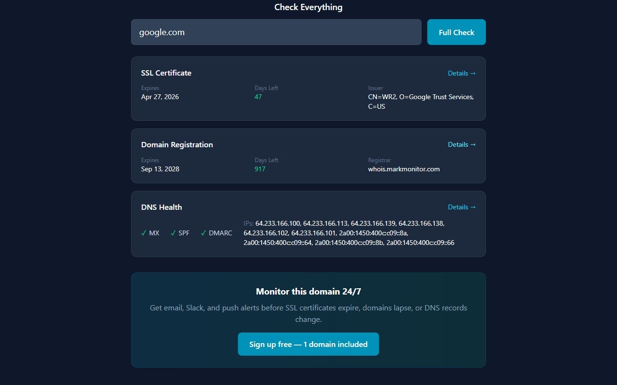
Task: Select IPv6 address 2a00:1450:400c:c09::64
Action: (x=277, y=243)
